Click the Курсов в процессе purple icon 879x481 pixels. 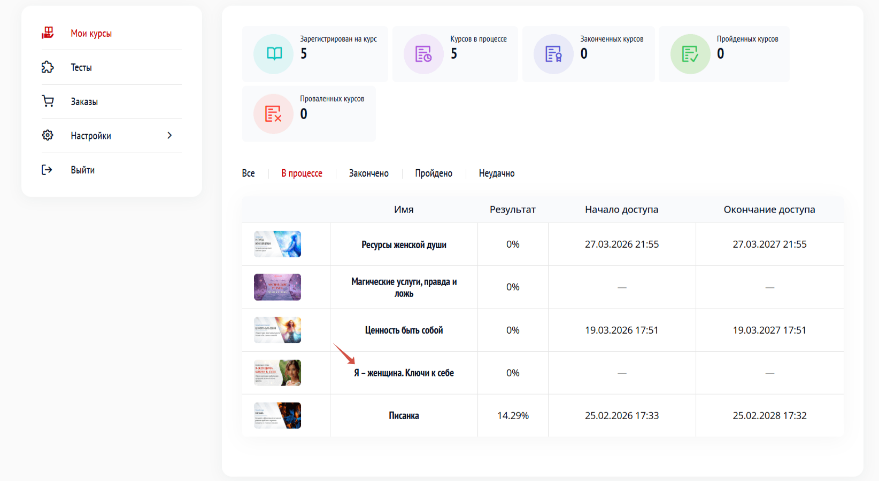(x=423, y=54)
